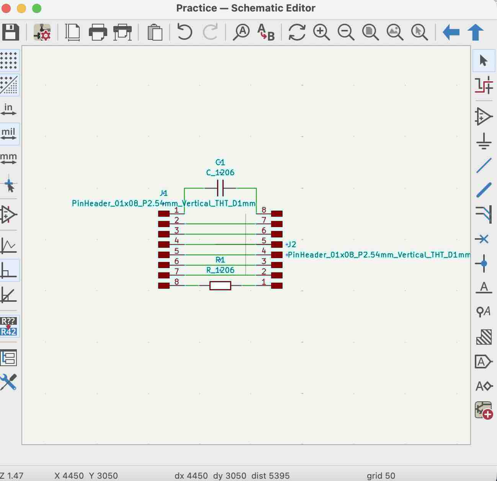Screen dimensions: 497x481
Task: Select the C1 capacitor symbol
Action: click(x=220, y=188)
